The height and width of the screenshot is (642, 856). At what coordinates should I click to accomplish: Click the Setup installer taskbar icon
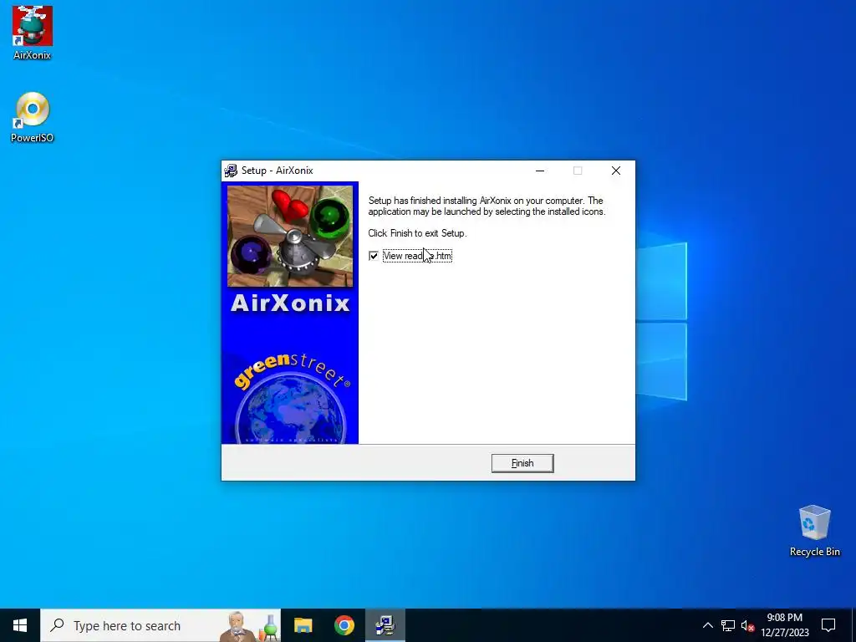pyautogui.click(x=385, y=625)
